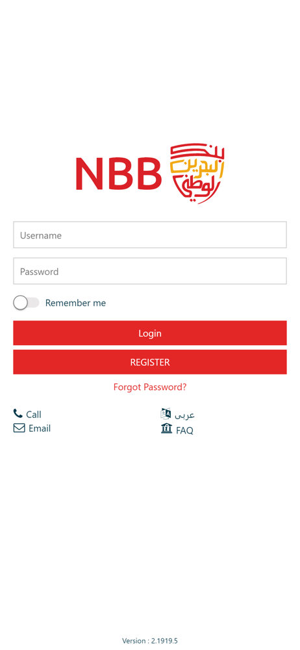Focus the Username input field
This screenshot has height=650, width=300.
[150, 235]
